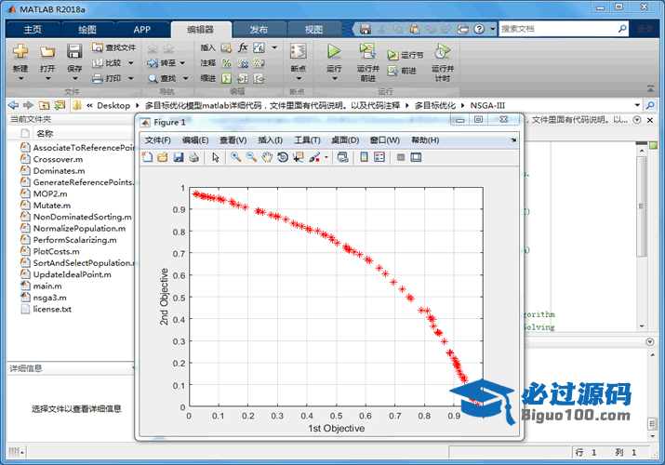Click the editor vertical scrollbar
This screenshot has height=465, width=665.
(x=641, y=206)
